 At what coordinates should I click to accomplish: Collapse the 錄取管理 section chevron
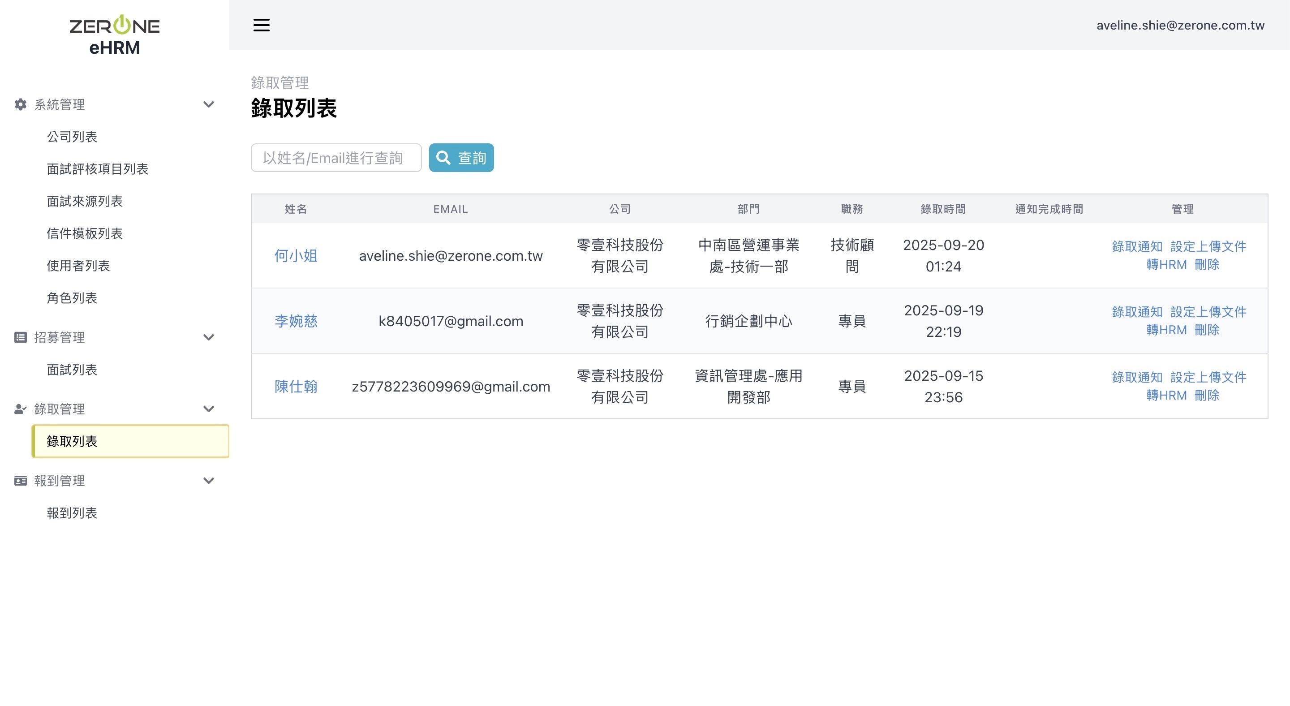[x=209, y=409]
